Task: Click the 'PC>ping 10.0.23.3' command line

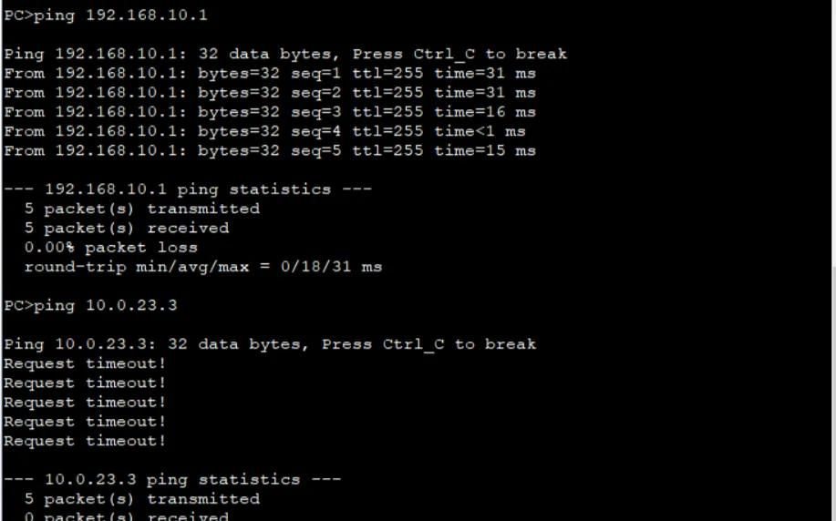Action: tap(90, 305)
